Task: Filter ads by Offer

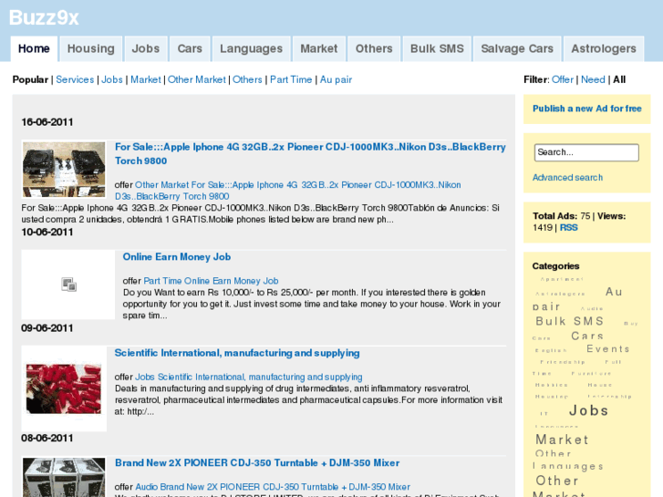Action: click(563, 79)
